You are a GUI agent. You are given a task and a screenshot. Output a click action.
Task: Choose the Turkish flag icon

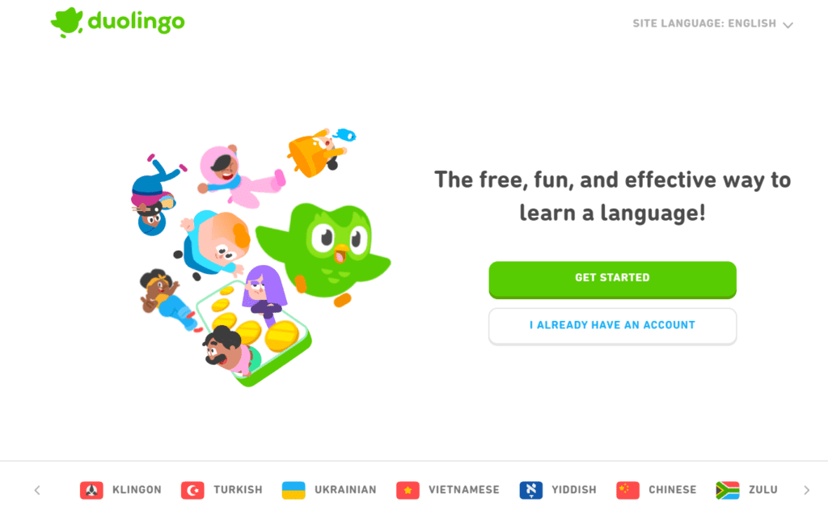pos(192,490)
